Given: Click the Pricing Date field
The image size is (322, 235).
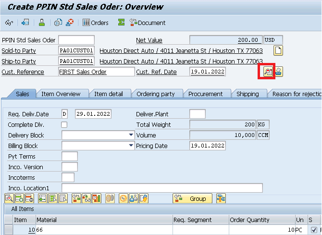Looking at the screenshot, I should [208, 146].
